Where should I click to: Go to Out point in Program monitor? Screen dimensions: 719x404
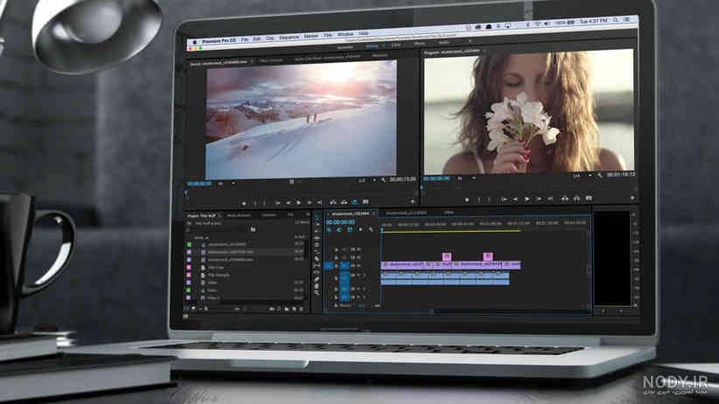pyautogui.click(x=550, y=199)
